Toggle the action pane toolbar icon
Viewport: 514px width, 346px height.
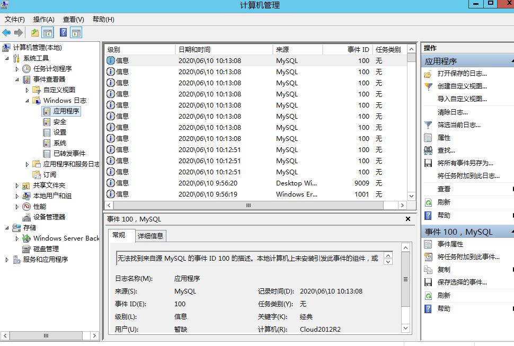[76, 32]
